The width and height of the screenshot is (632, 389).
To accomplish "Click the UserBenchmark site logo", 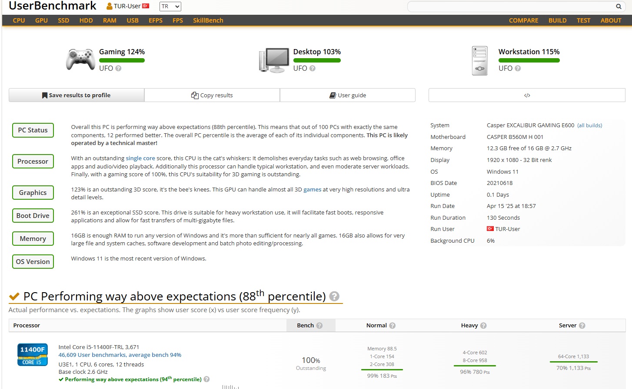I will 53,6.
